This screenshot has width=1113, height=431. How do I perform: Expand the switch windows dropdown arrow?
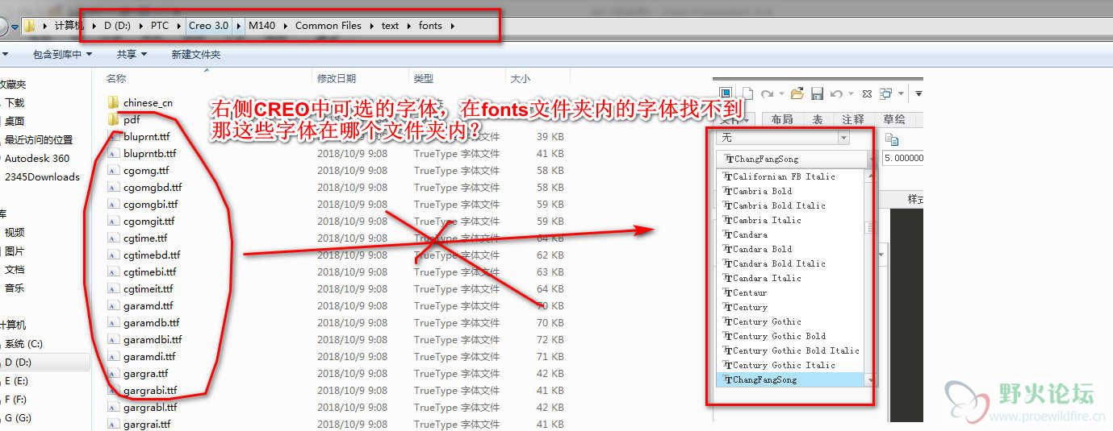[x=901, y=93]
